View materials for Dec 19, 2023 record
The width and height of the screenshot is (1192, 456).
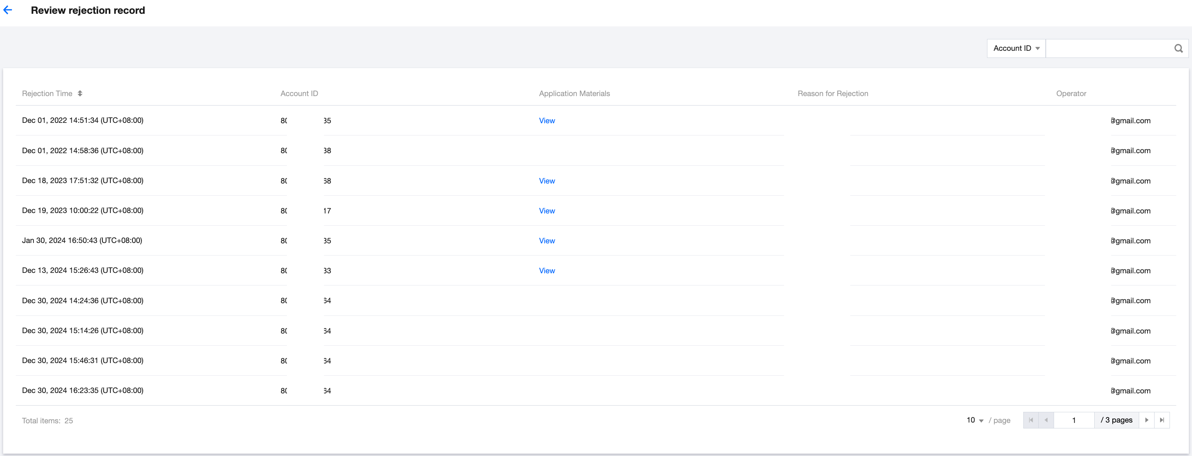coord(546,211)
